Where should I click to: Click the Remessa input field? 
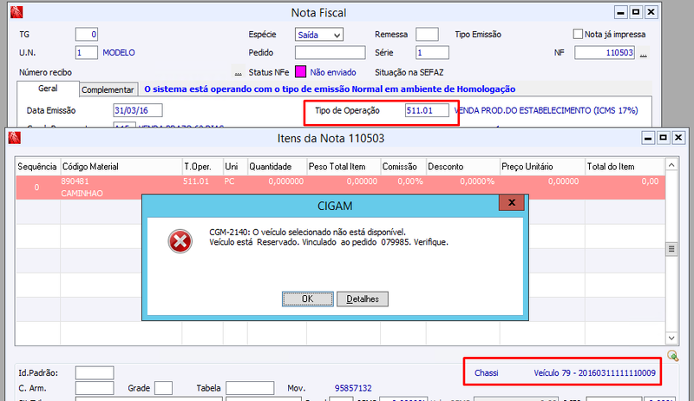coord(427,34)
